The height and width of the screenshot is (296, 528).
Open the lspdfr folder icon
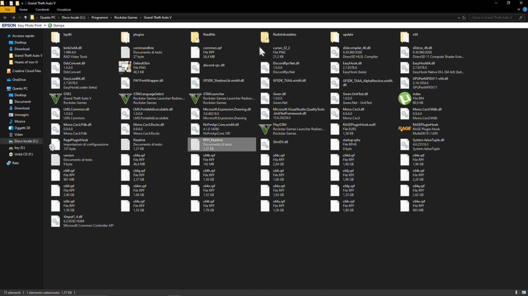55,37
